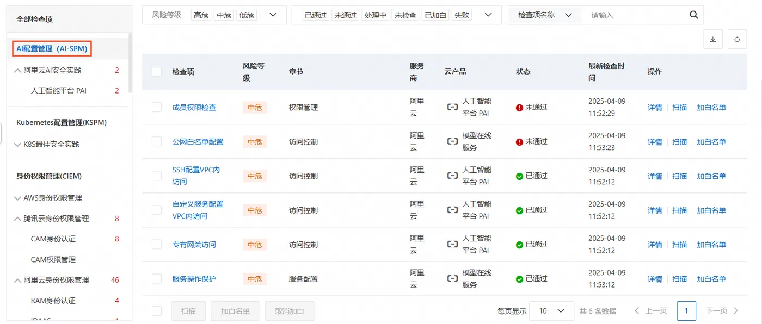This screenshot has width=762, height=324.
Task: Open the 公网白名单配置 check item link
Action: [x=198, y=142]
